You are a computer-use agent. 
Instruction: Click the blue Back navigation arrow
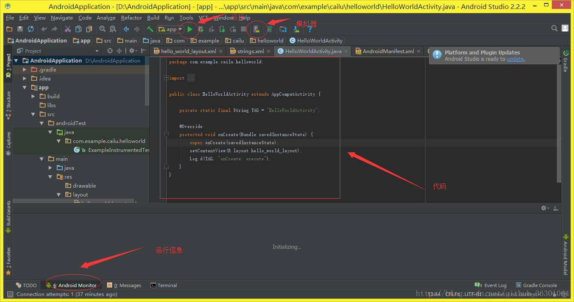coord(126,29)
